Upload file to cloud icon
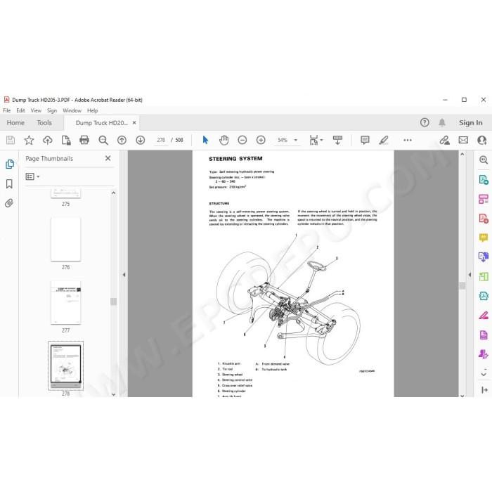The height and width of the screenshot is (492, 492). point(47,140)
